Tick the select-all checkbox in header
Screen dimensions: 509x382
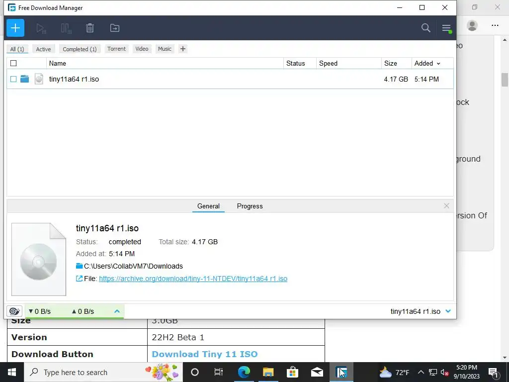tap(13, 63)
